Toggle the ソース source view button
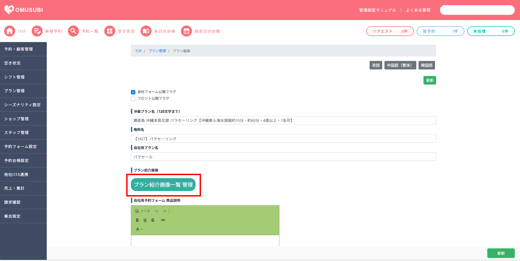Image resolution: width=520 pixels, height=261 pixels. point(143,211)
